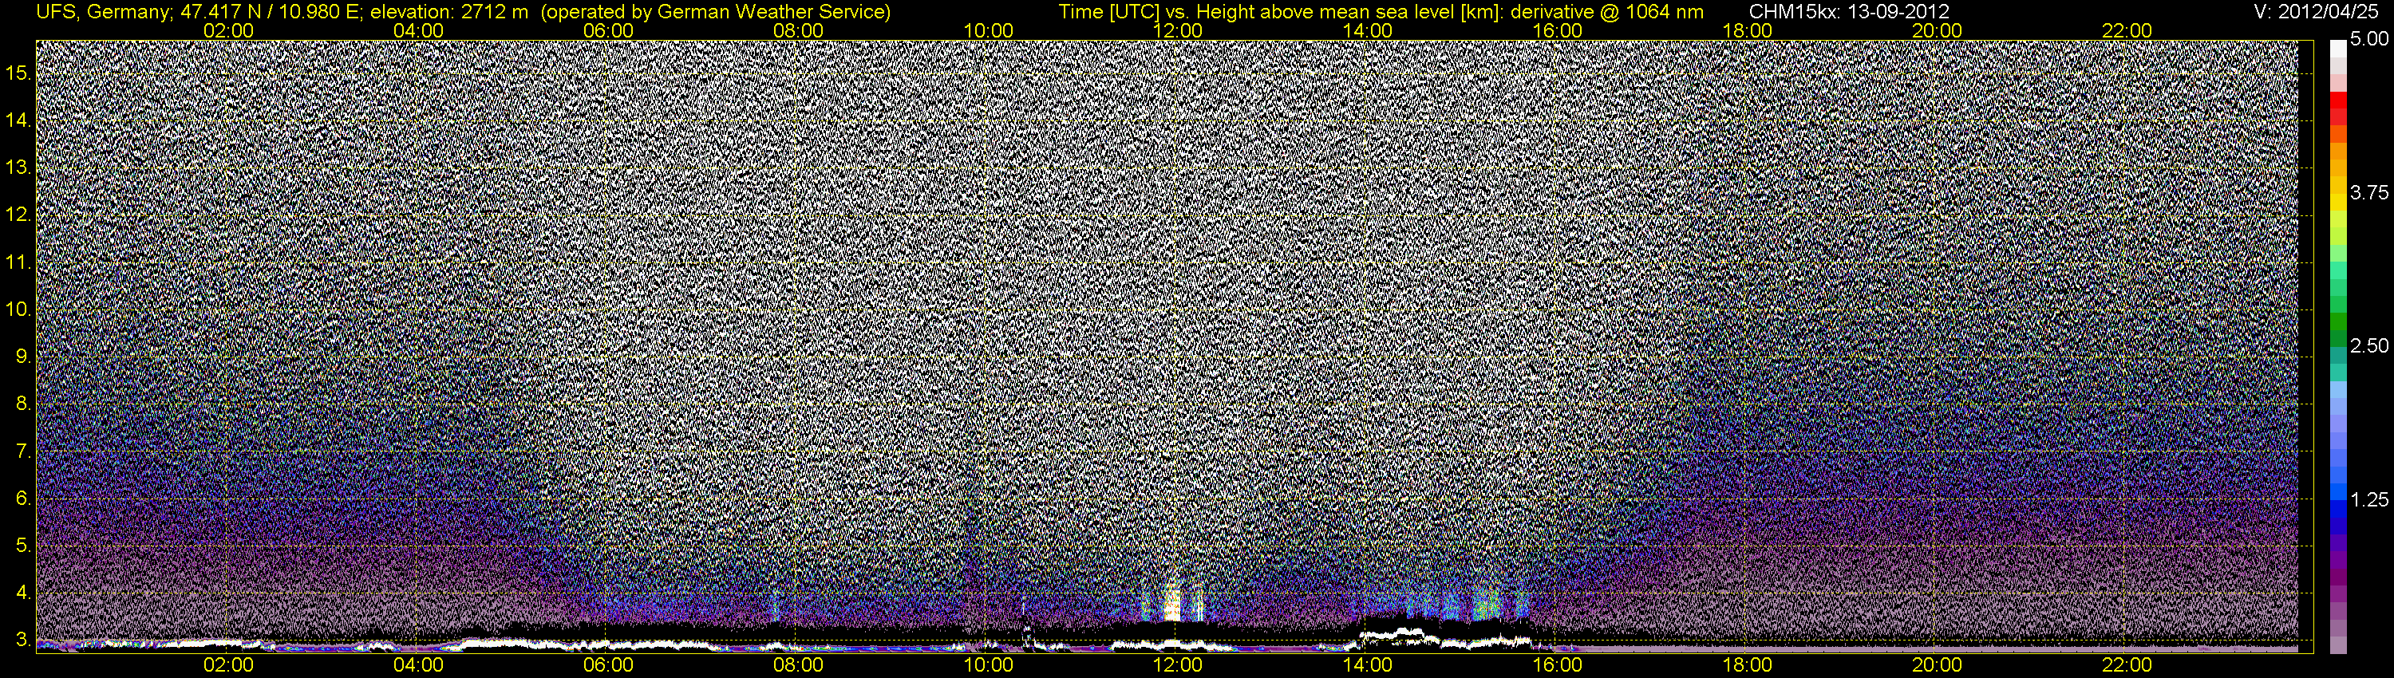This screenshot has width=2394, height=678.
Task: Click the station title 'UFS, Germany; 47.417 N / 10.980 E'
Action: click(199, 11)
